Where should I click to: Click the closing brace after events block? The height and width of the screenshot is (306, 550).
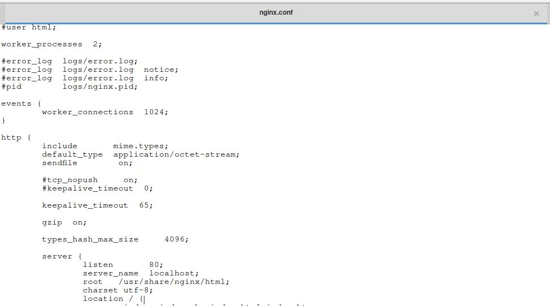click(x=3, y=121)
